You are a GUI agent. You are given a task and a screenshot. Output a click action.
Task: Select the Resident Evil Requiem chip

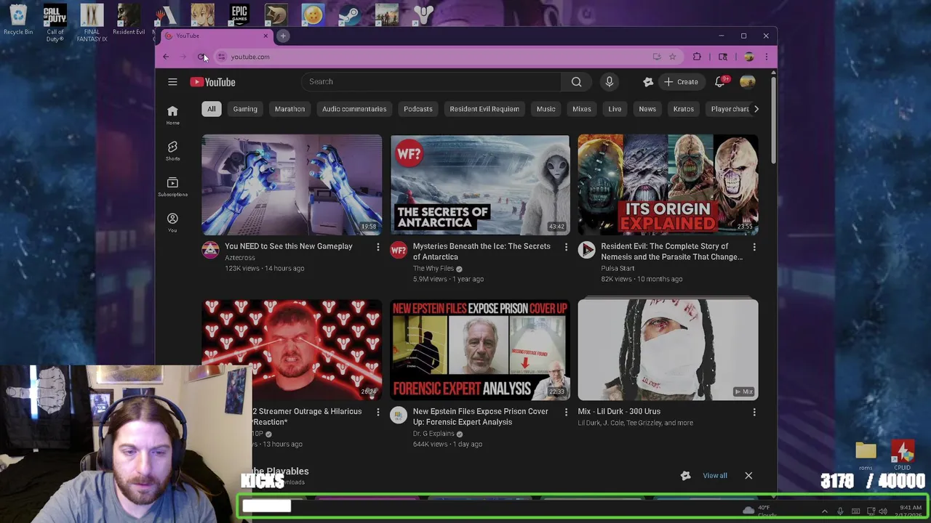484,109
